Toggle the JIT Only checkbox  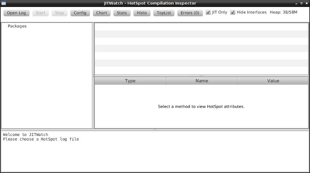(x=208, y=12)
